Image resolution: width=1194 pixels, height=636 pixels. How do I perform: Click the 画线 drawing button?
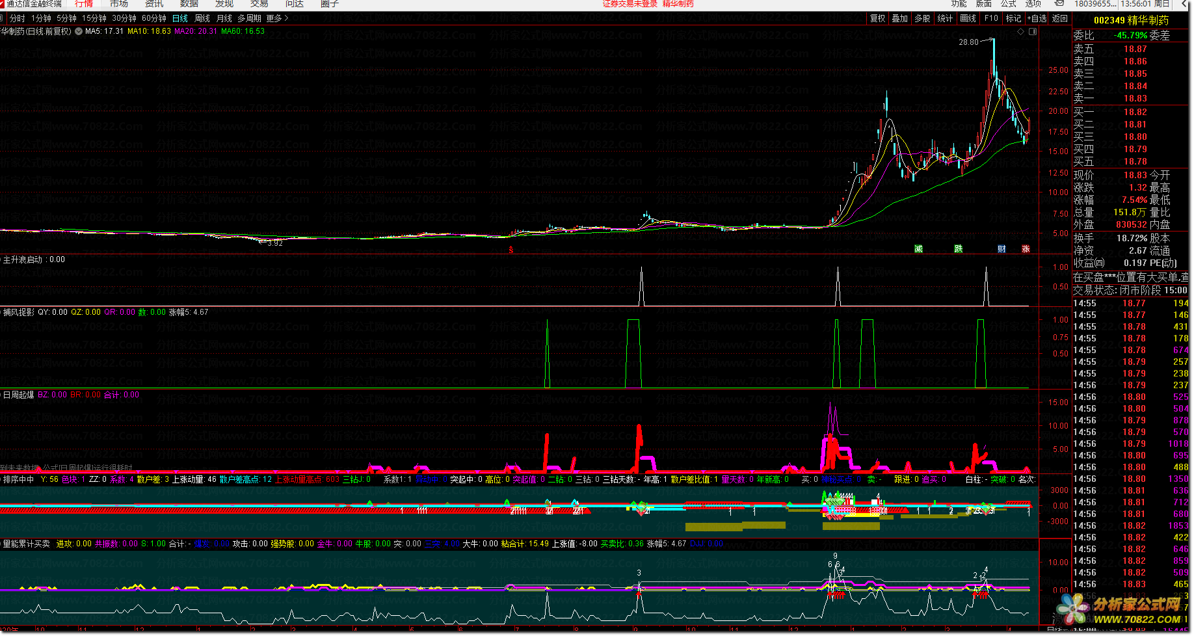click(968, 18)
